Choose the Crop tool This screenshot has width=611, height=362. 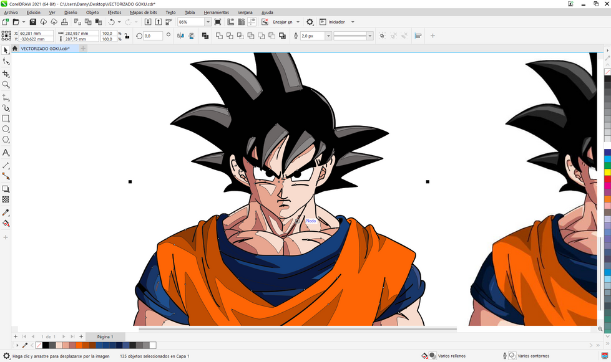tap(6, 74)
